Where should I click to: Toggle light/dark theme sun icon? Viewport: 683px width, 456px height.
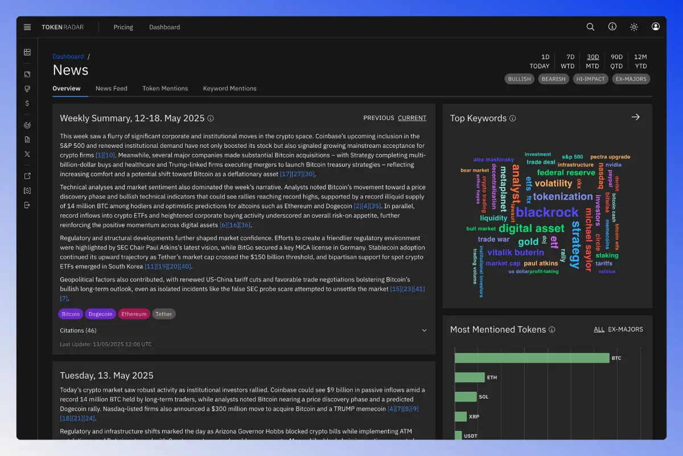(x=634, y=27)
